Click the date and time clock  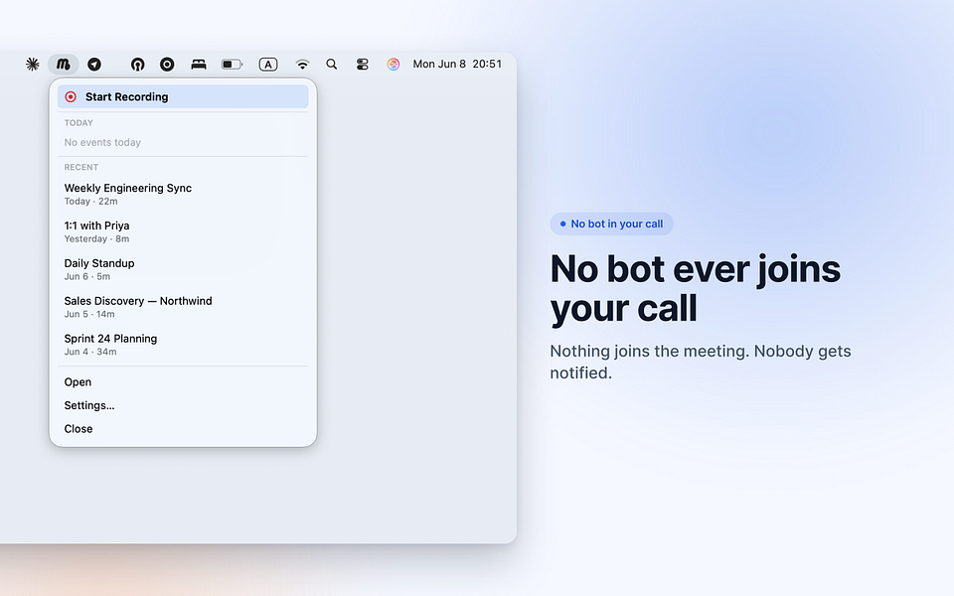click(x=457, y=64)
